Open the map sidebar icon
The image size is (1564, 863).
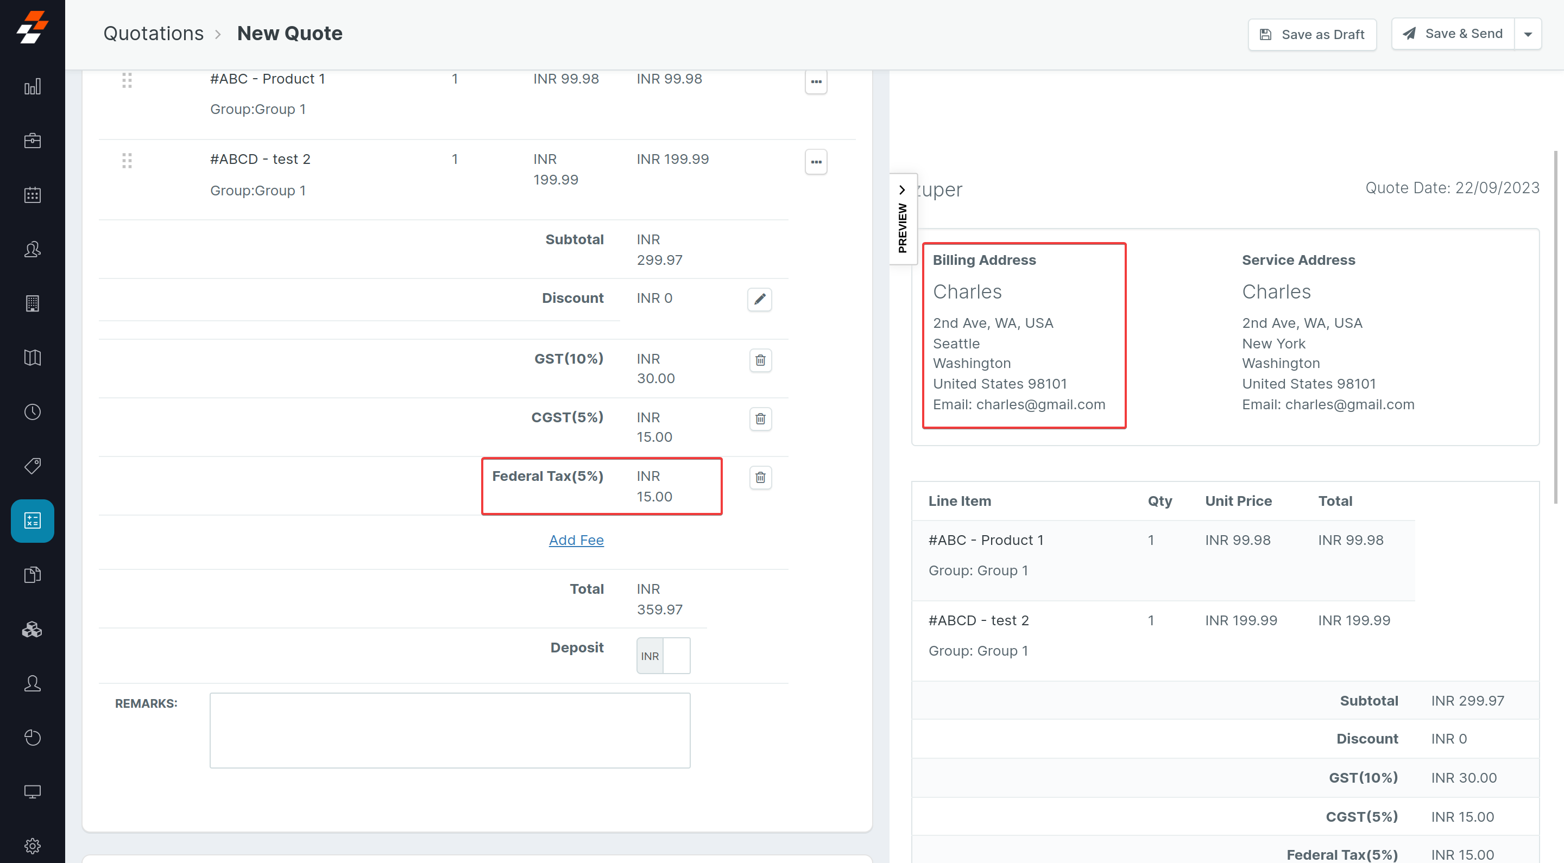tap(32, 358)
